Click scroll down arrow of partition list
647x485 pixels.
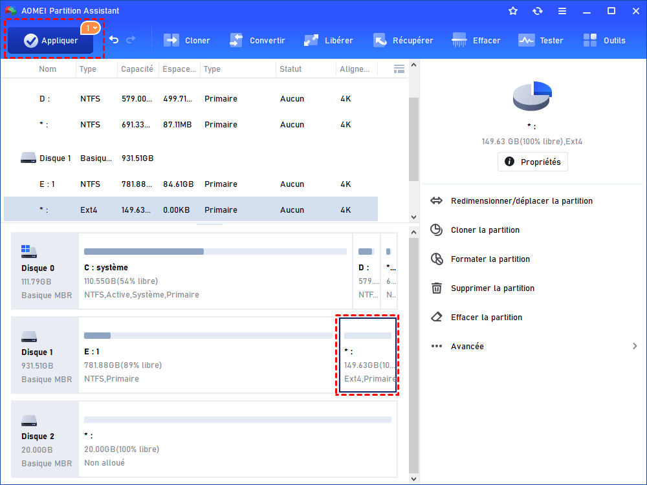tap(414, 217)
